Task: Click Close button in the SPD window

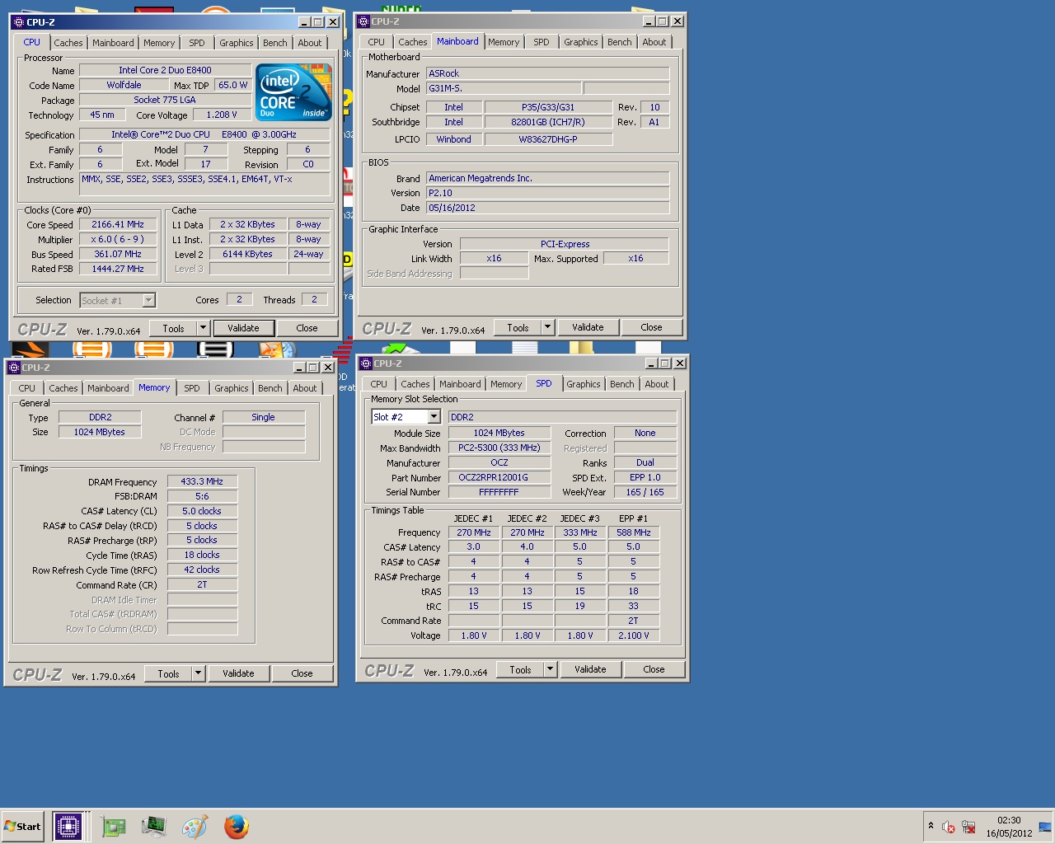Action: [x=654, y=669]
